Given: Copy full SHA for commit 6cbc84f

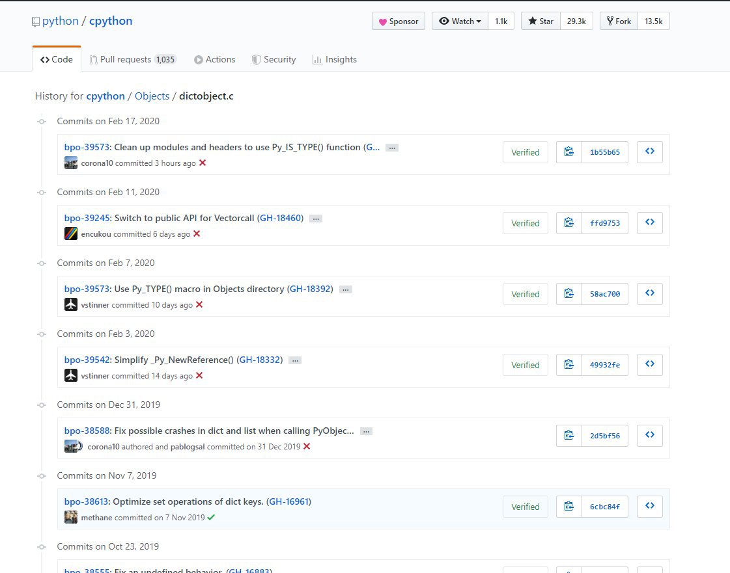Looking at the screenshot, I should [569, 507].
